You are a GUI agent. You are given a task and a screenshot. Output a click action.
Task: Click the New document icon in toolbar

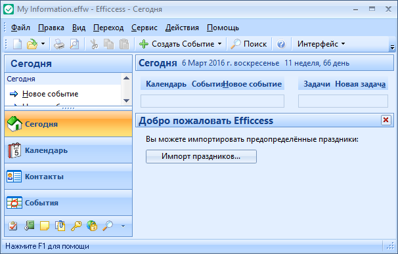click(17, 44)
